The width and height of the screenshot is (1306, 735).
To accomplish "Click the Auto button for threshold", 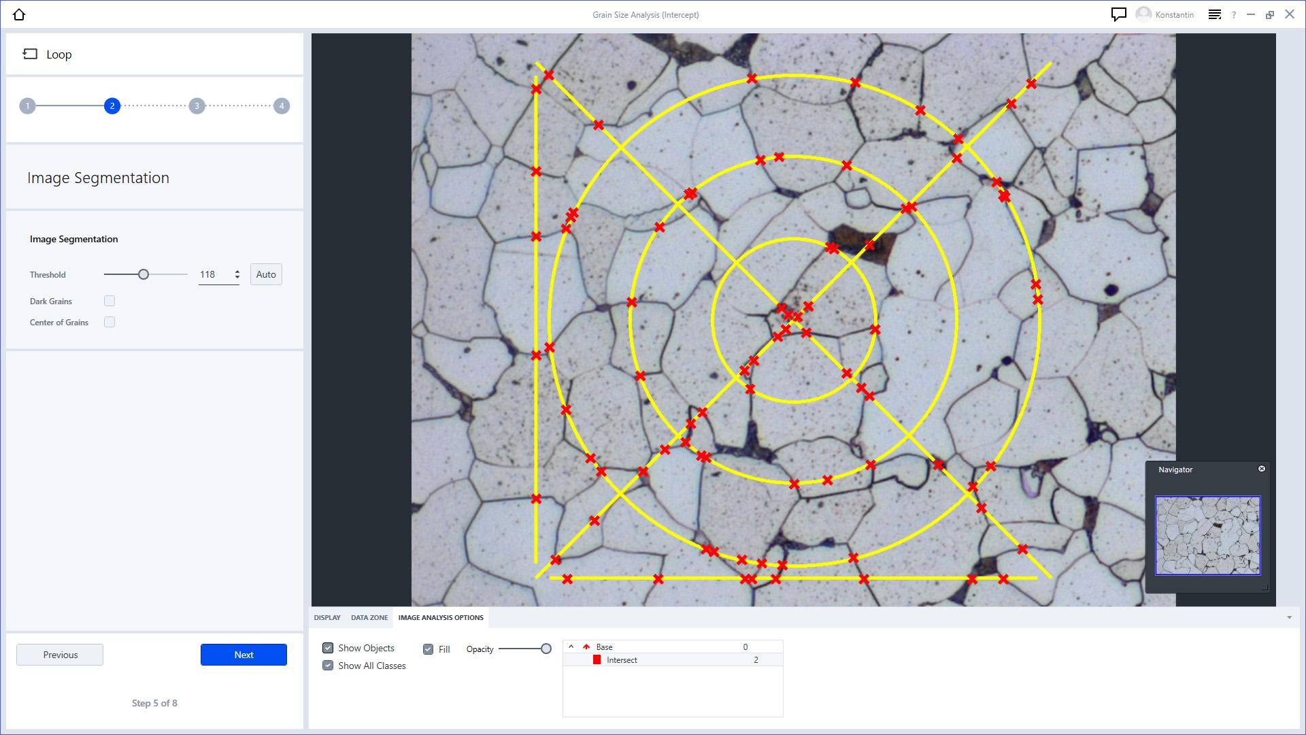I will (267, 275).
